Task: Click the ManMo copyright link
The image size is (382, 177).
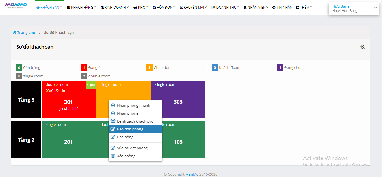Action: point(192,174)
